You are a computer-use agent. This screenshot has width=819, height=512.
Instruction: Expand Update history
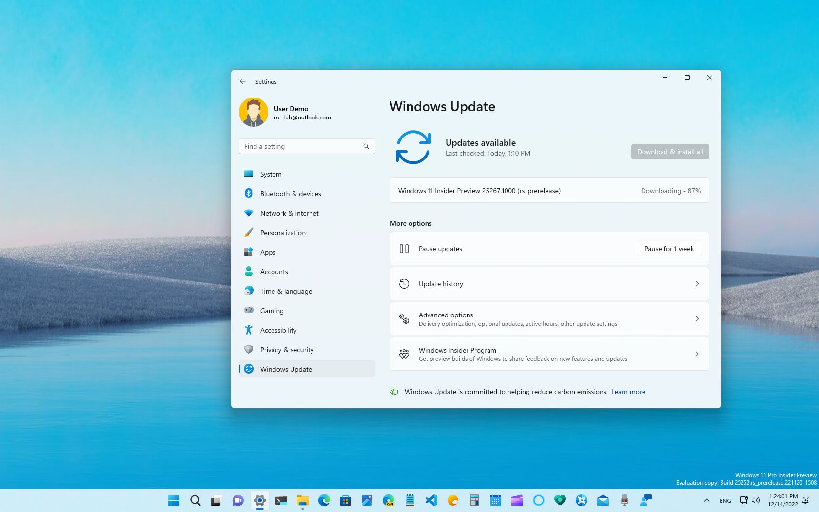point(697,283)
